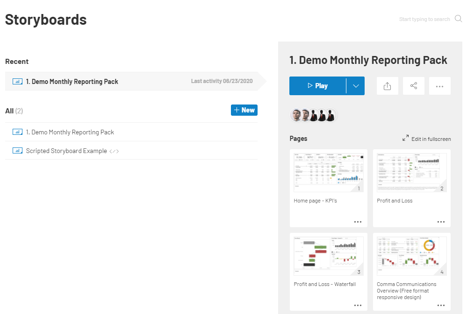Click the Edit in fullscreen expand icon
467x314 pixels.
(x=405, y=138)
